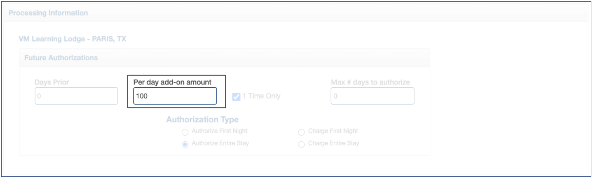The height and width of the screenshot is (178, 593).
Task: Click the Charge Entire Stay label text
Action: click(x=334, y=143)
